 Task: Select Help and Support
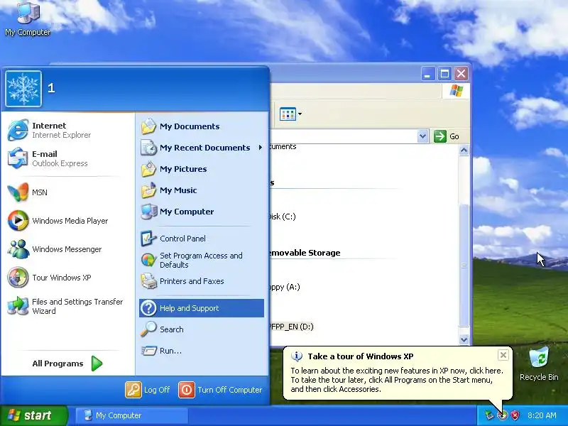coord(202,308)
